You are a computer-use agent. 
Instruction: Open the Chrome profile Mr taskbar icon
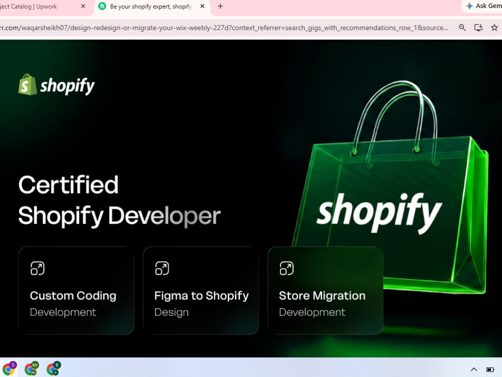click(x=31, y=368)
